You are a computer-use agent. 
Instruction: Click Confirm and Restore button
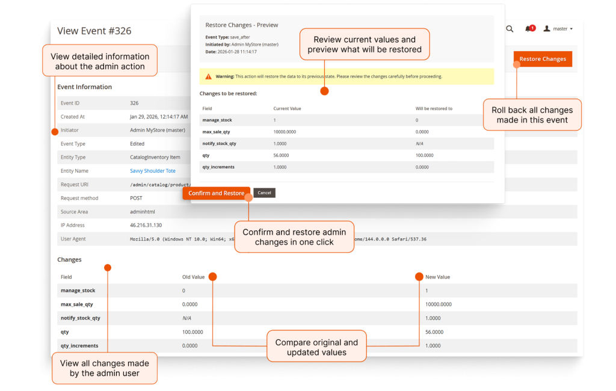(x=216, y=193)
